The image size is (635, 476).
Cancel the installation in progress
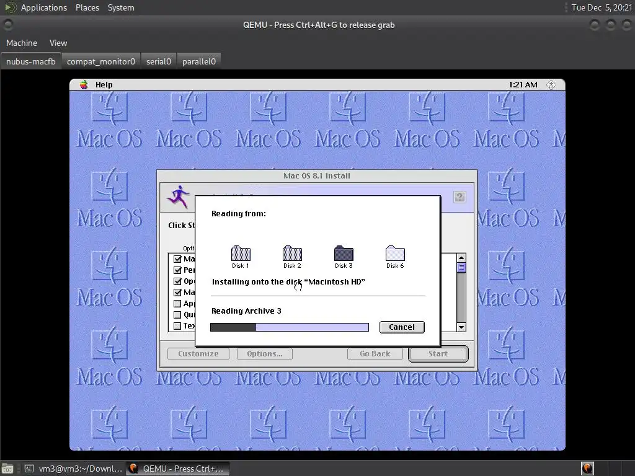402,327
